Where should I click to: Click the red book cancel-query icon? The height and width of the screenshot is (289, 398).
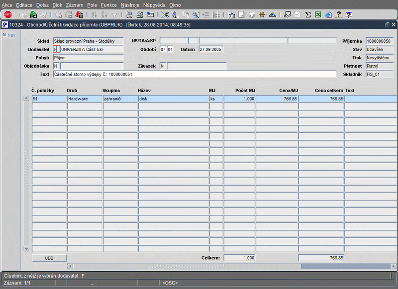click(x=79, y=15)
